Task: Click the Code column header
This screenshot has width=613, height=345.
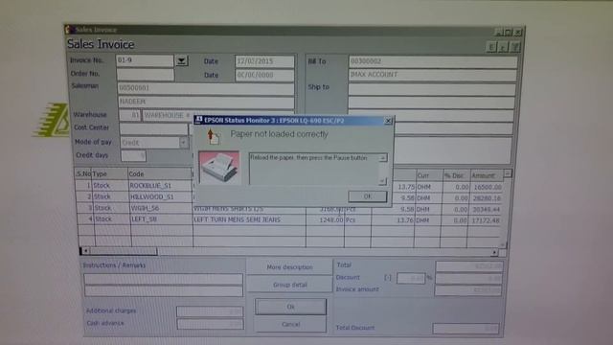Action: click(160, 173)
